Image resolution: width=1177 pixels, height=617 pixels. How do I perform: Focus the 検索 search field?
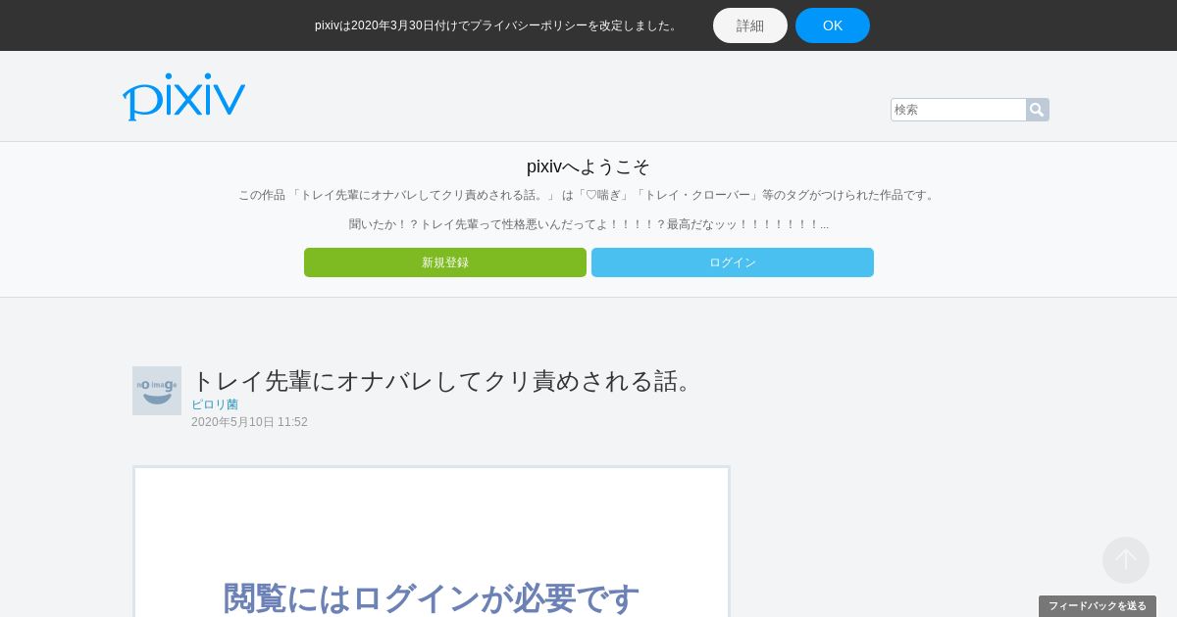tap(958, 110)
